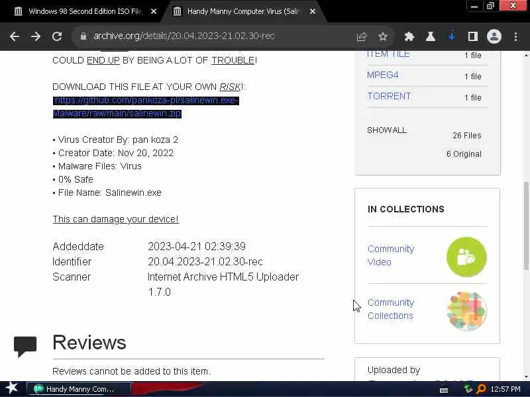Image resolution: width=530 pixels, height=397 pixels.
Task: Open the Extensions puzzle icon
Action: (409, 36)
